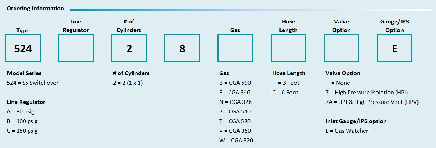This screenshot has height=148, width=436.
Task: Select the empty Valve Option box
Action: pyautogui.click(x=342, y=48)
